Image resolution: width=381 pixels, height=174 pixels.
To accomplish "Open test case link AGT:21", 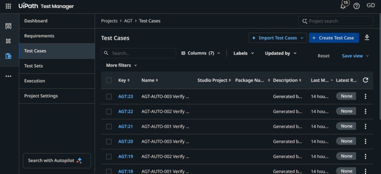I will pyautogui.click(x=126, y=126).
